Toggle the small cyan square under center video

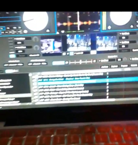point(71,53)
